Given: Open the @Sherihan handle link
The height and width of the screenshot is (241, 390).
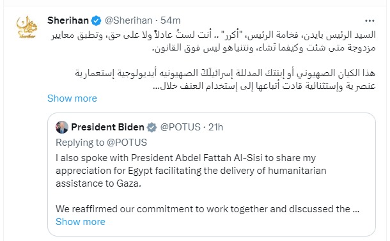Looking at the screenshot, I should (x=129, y=20).
